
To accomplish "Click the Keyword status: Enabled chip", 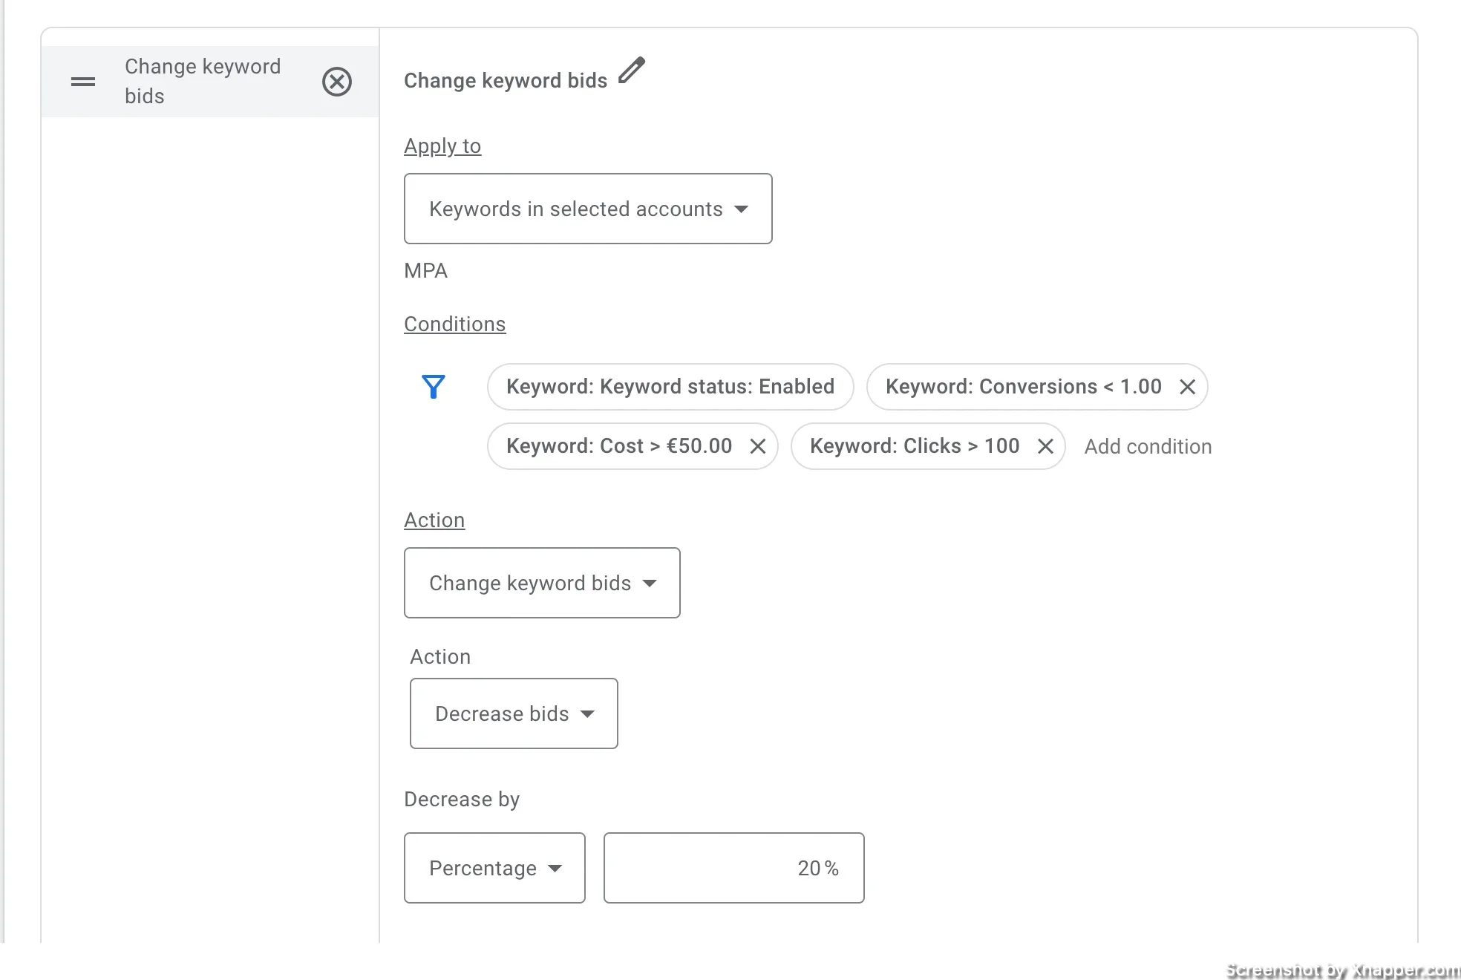I will pyautogui.click(x=670, y=387).
